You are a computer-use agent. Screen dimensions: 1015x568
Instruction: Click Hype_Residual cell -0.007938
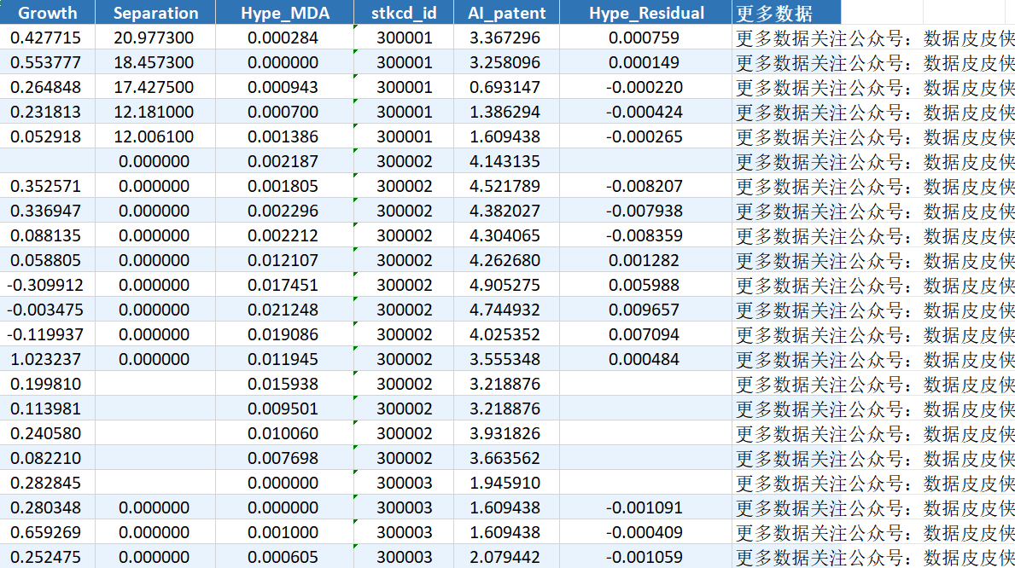tap(646, 211)
